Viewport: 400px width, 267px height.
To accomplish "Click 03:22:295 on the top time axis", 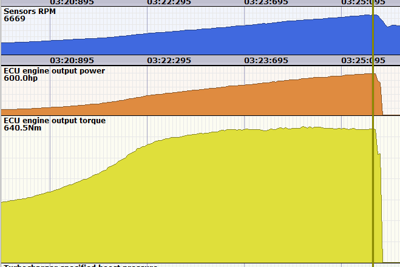I will [169, 2].
